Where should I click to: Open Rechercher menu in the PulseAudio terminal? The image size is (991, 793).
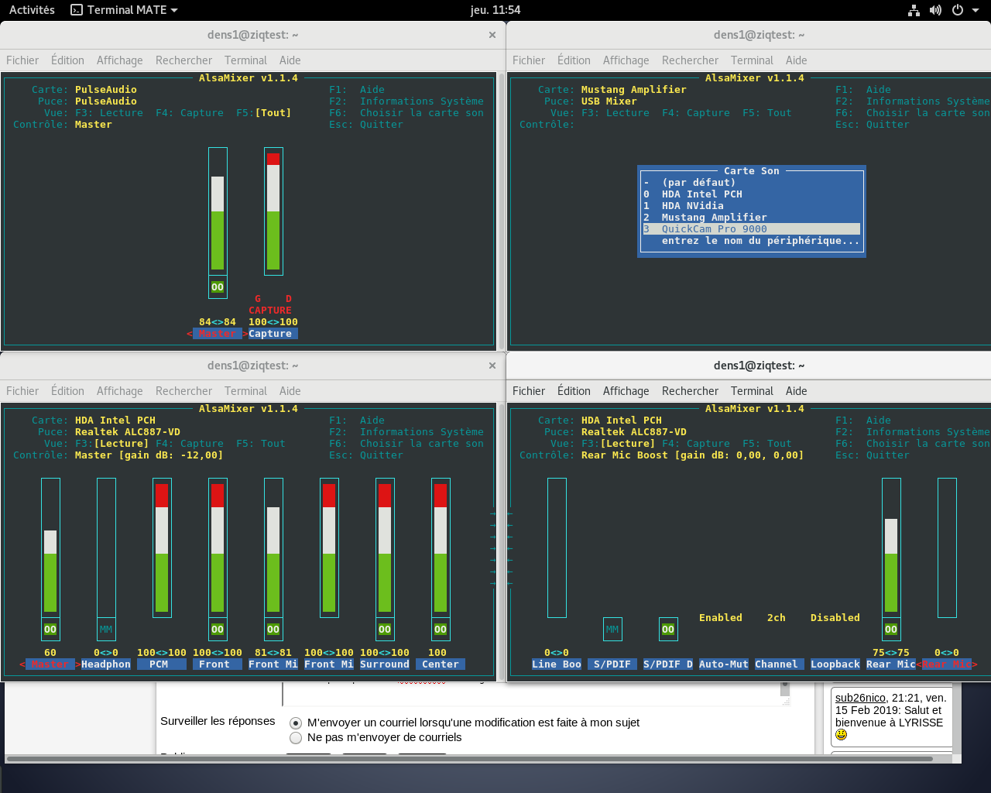coord(183,60)
